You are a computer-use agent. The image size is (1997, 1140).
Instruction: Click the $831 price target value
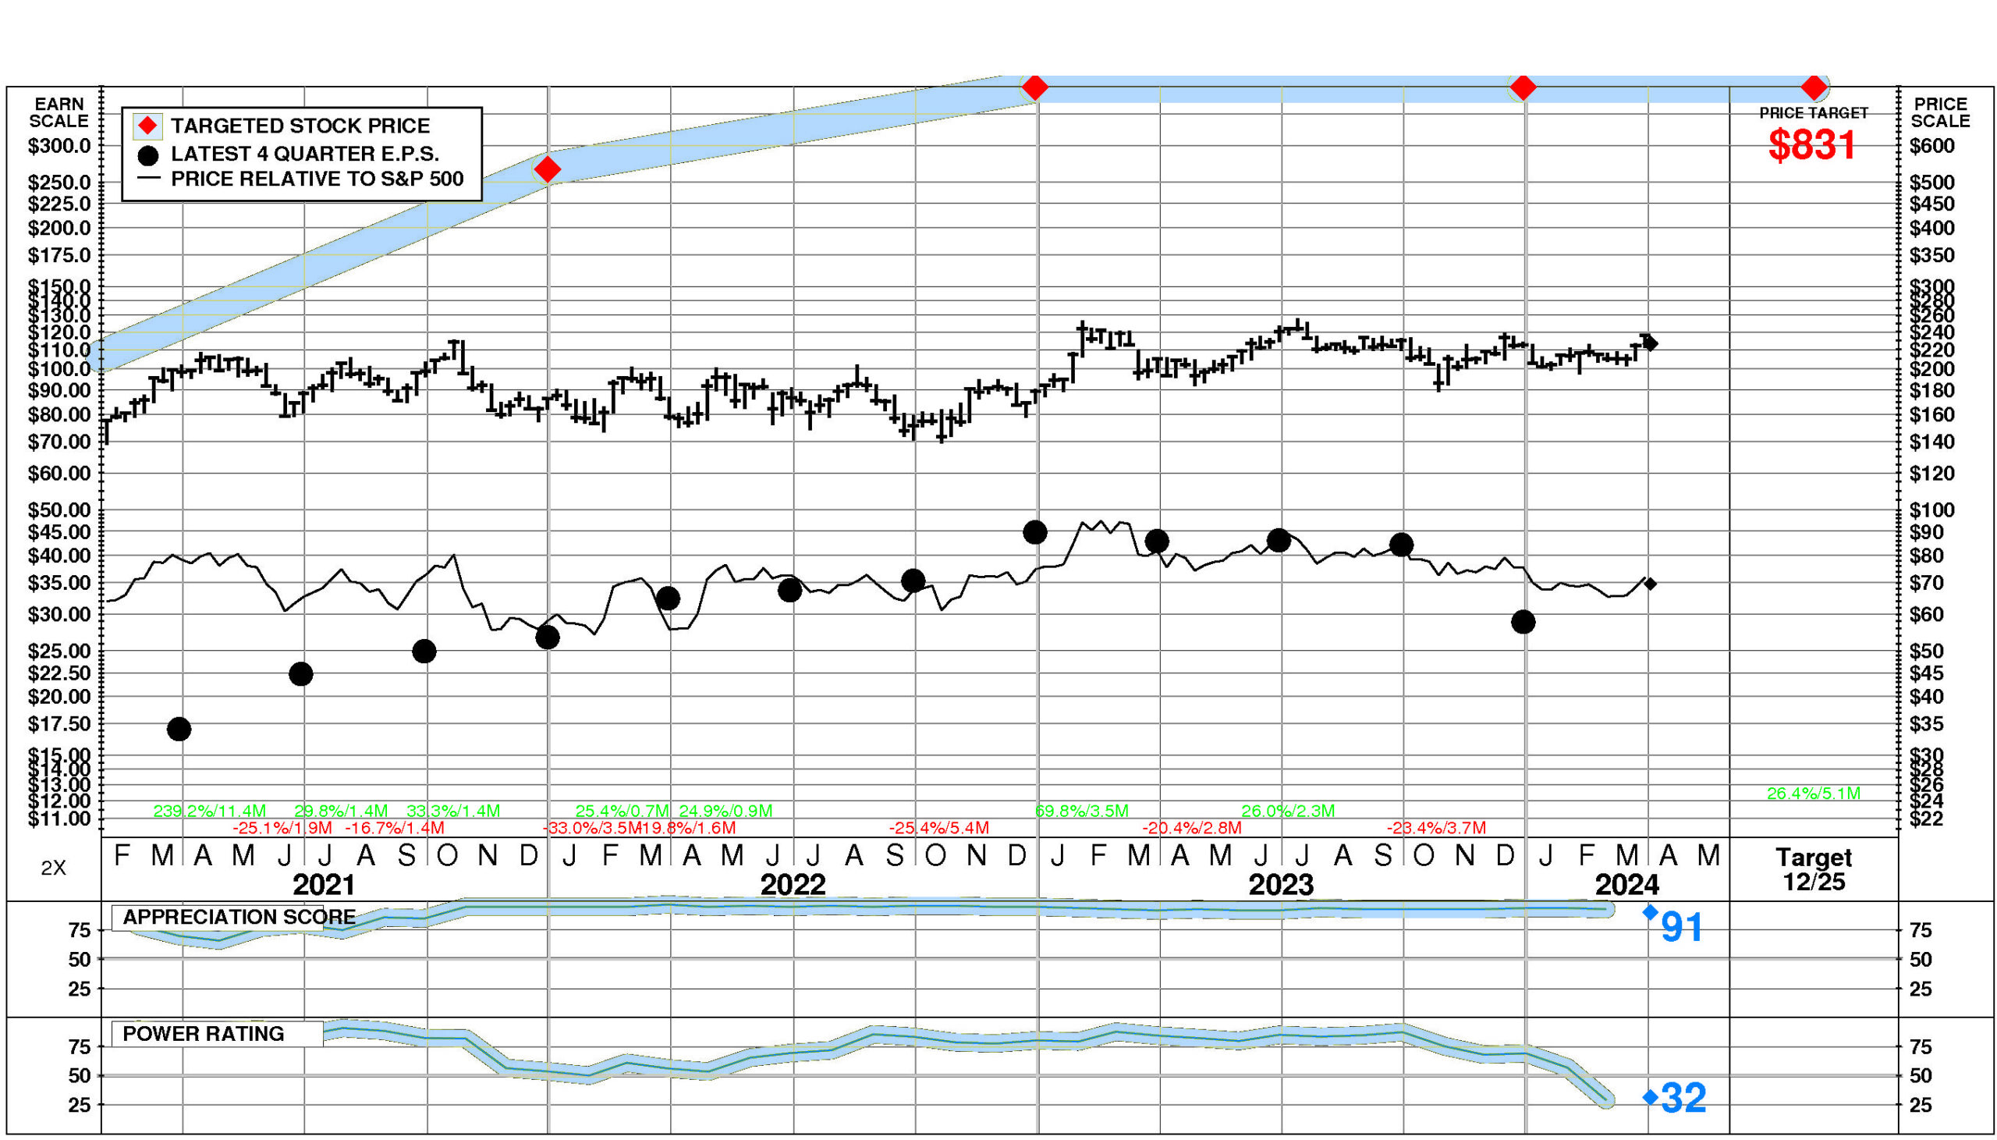pos(1811,146)
